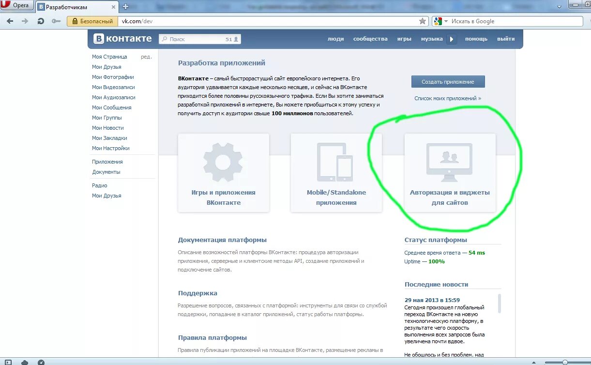Reload the page with the refresh icon
Screen dimensions: 591x365
(x=41, y=21)
